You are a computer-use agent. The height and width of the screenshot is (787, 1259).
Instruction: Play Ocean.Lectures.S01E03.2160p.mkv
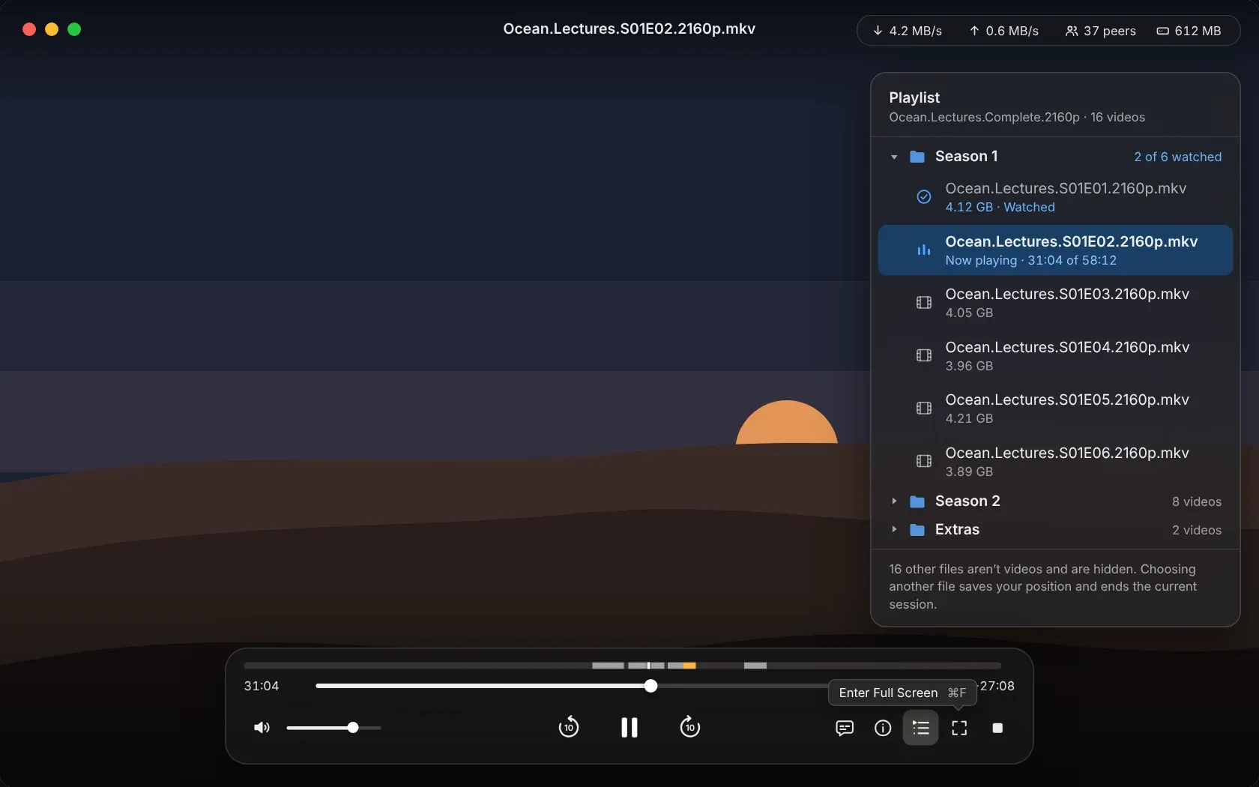pyautogui.click(x=1055, y=303)
